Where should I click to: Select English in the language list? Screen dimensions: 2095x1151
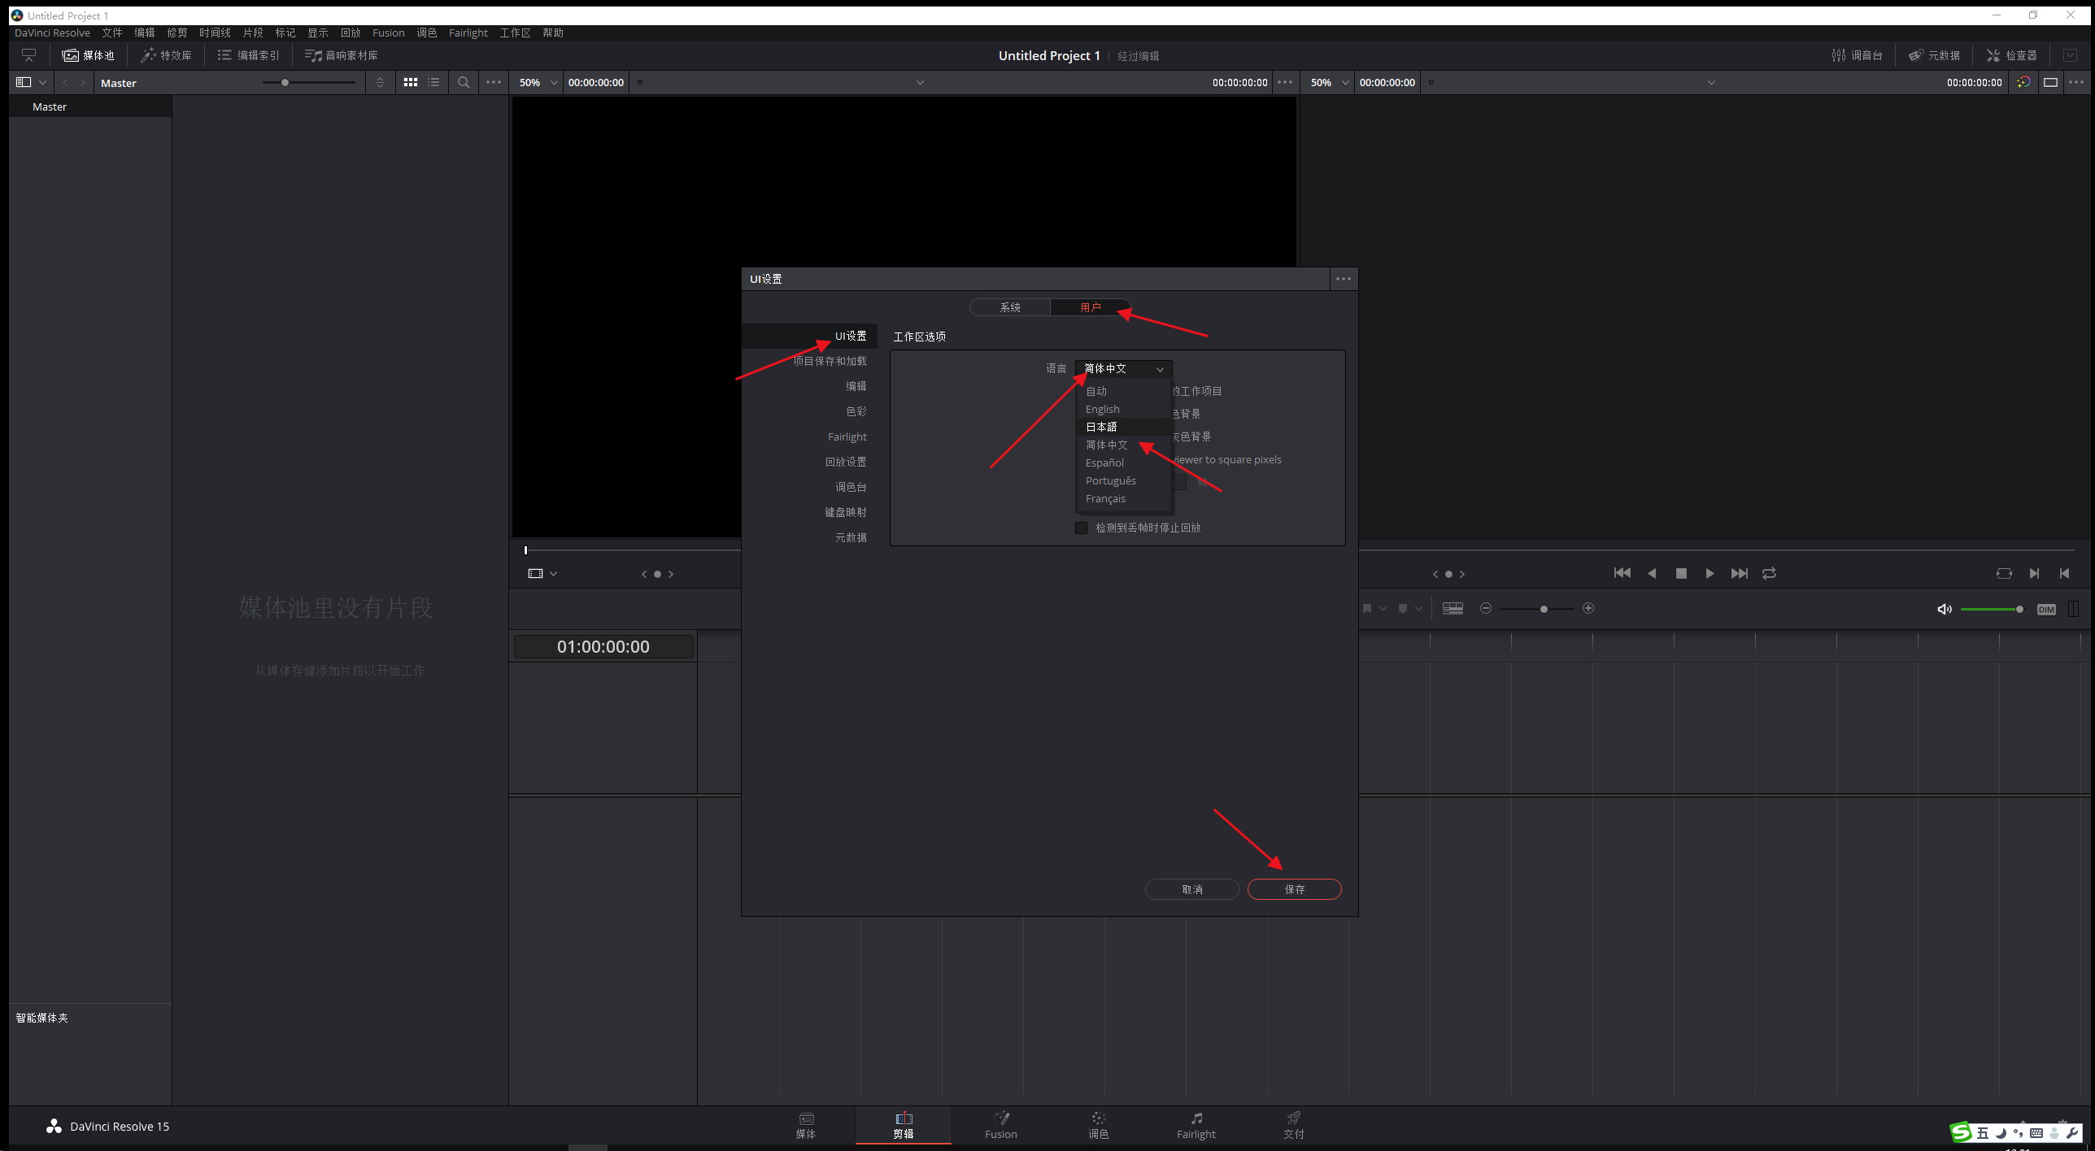click(1102, 409)
